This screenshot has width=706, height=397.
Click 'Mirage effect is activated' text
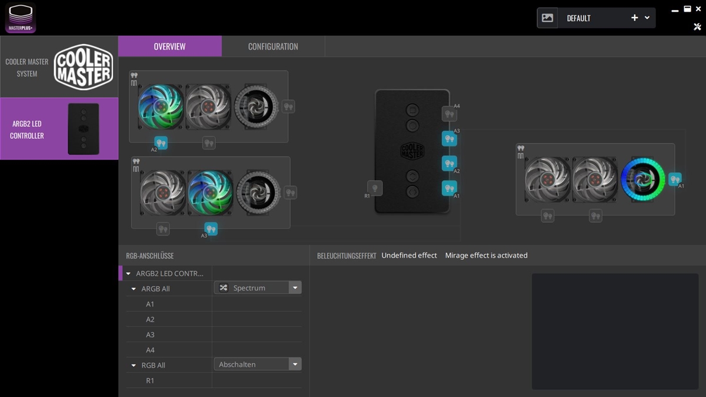(x=486, y=255)
